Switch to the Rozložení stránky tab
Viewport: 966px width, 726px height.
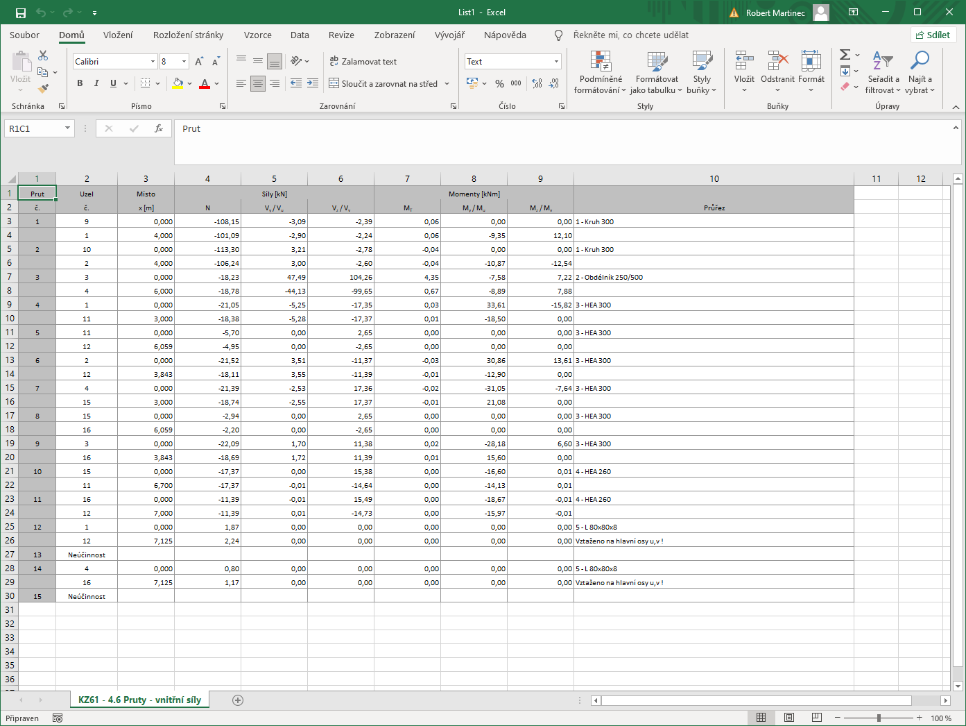point(189,35)
